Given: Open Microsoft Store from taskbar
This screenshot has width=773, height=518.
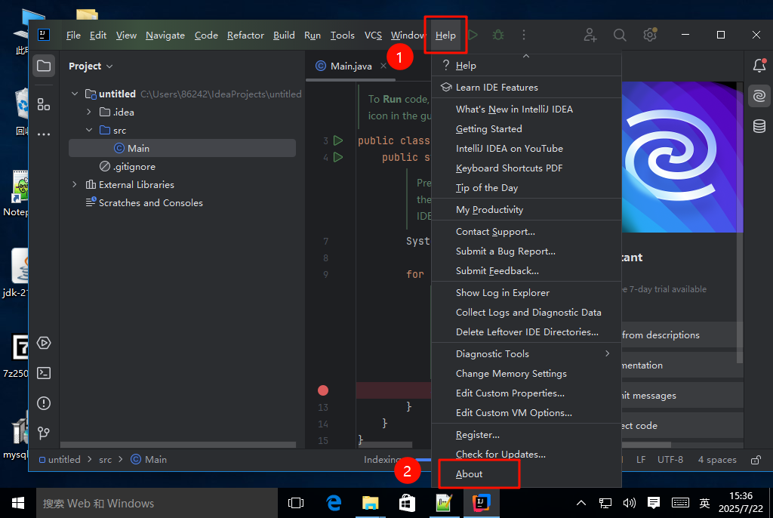Looking at the screenshot, I should tap(407, 503).
